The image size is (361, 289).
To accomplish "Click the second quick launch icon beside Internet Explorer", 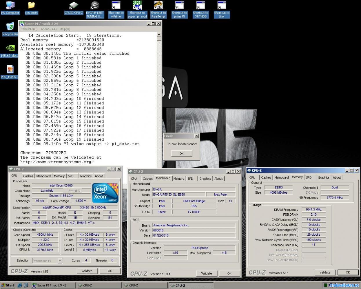I will (26, 285).
